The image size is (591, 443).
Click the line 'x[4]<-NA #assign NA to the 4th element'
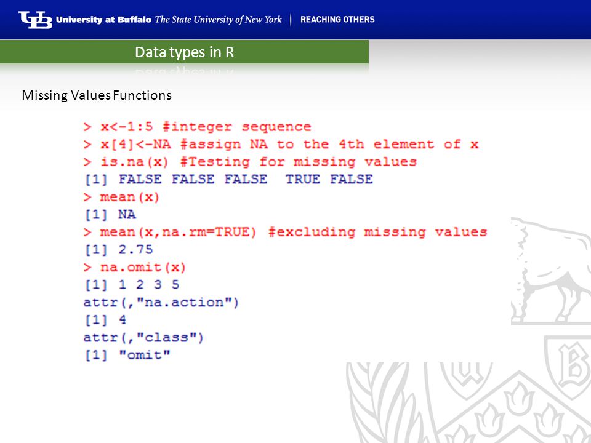[x=281, y=144]
